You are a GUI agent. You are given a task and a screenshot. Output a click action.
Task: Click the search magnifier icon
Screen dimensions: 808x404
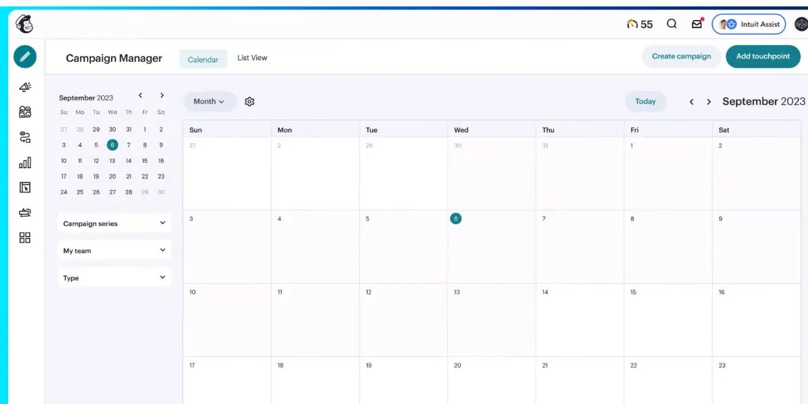coord(671,24)
